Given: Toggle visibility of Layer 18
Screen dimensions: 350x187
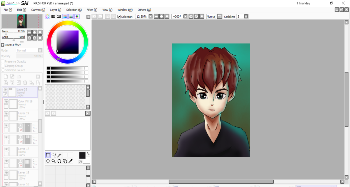Looking at the screenshot, I should [x=6, y=173].
